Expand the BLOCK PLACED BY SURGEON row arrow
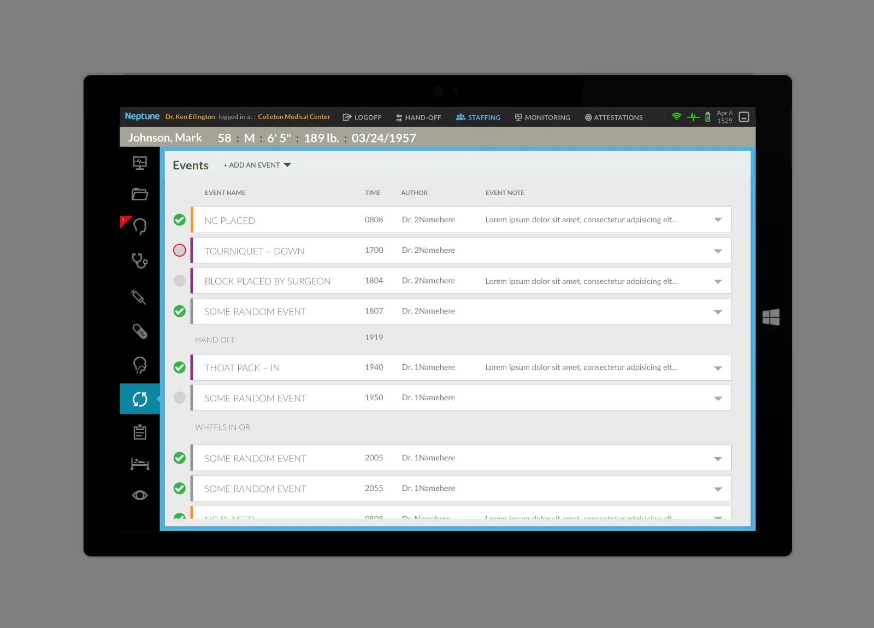Viewport: 874px width, 628px height. (718, 282)
